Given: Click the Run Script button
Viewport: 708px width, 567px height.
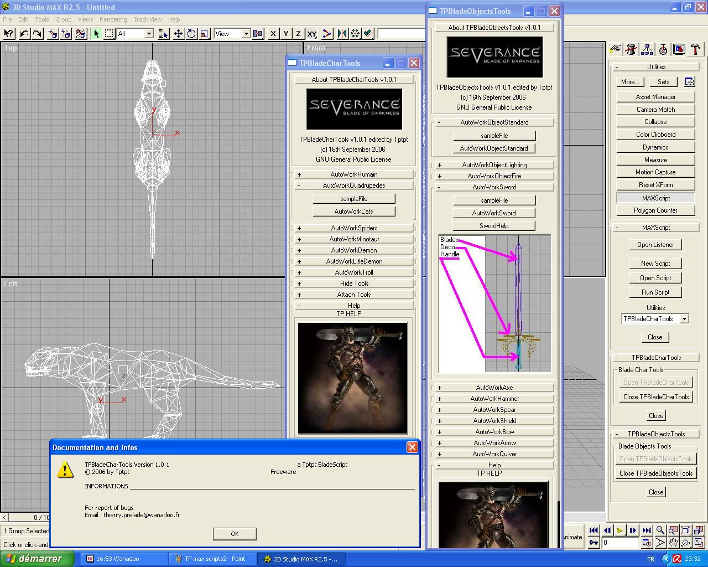Looking at the screenshot, I should [x=655, y=292].
